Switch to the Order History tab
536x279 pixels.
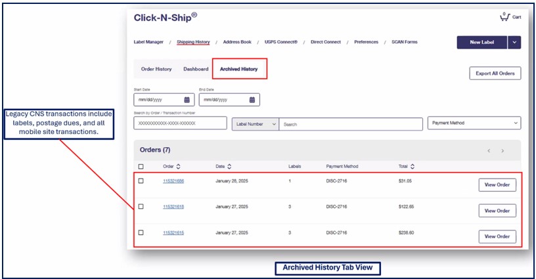coord(156,69)
